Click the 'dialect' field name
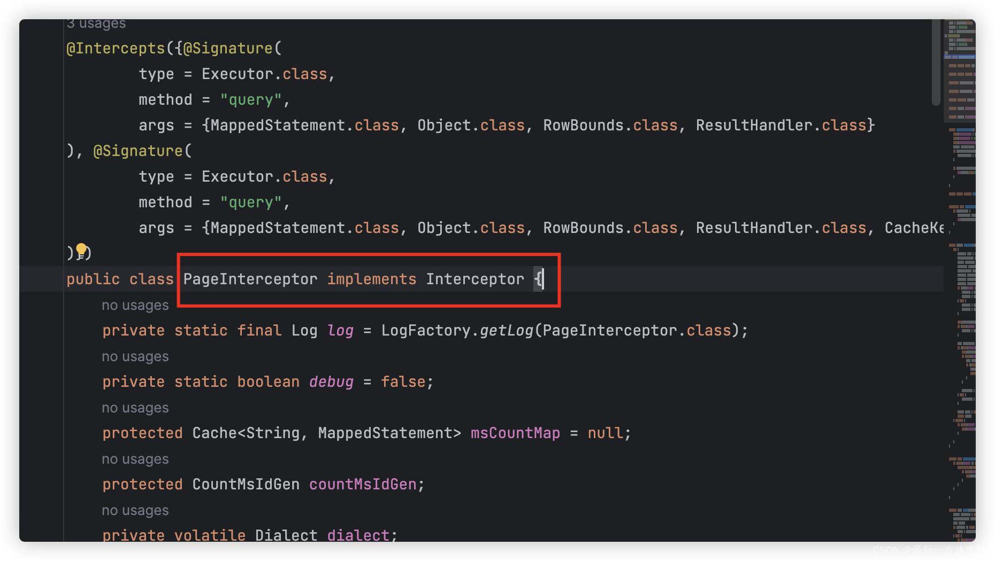This screenshot has height=561, width=995. [358, 534]
